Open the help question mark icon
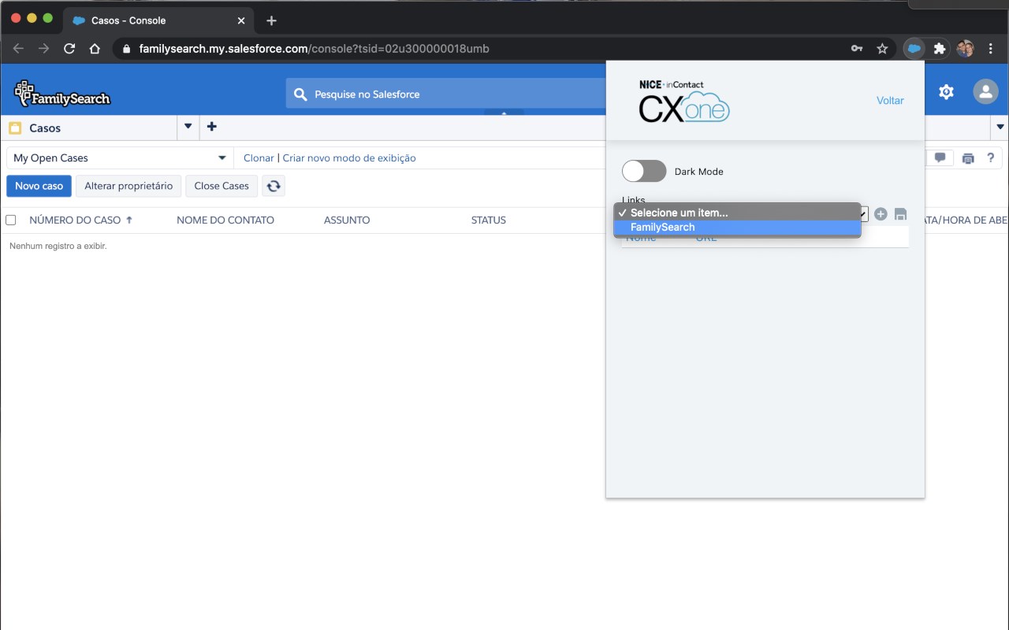The height and width of the screenshot is (630, 1009). tap(991, 157)
